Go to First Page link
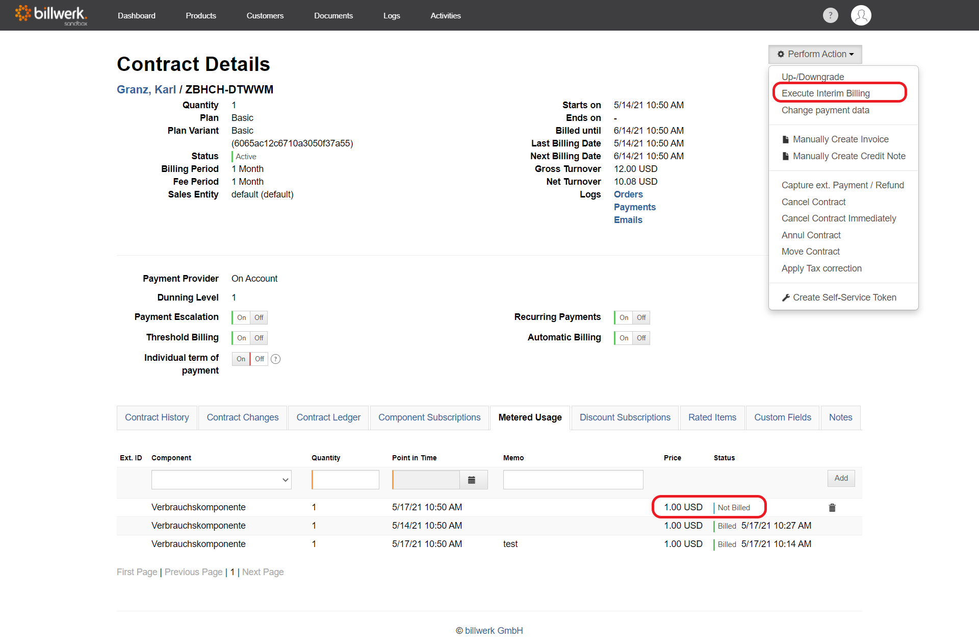Viewport: 979px width, 644px height. tap(137, 572)
